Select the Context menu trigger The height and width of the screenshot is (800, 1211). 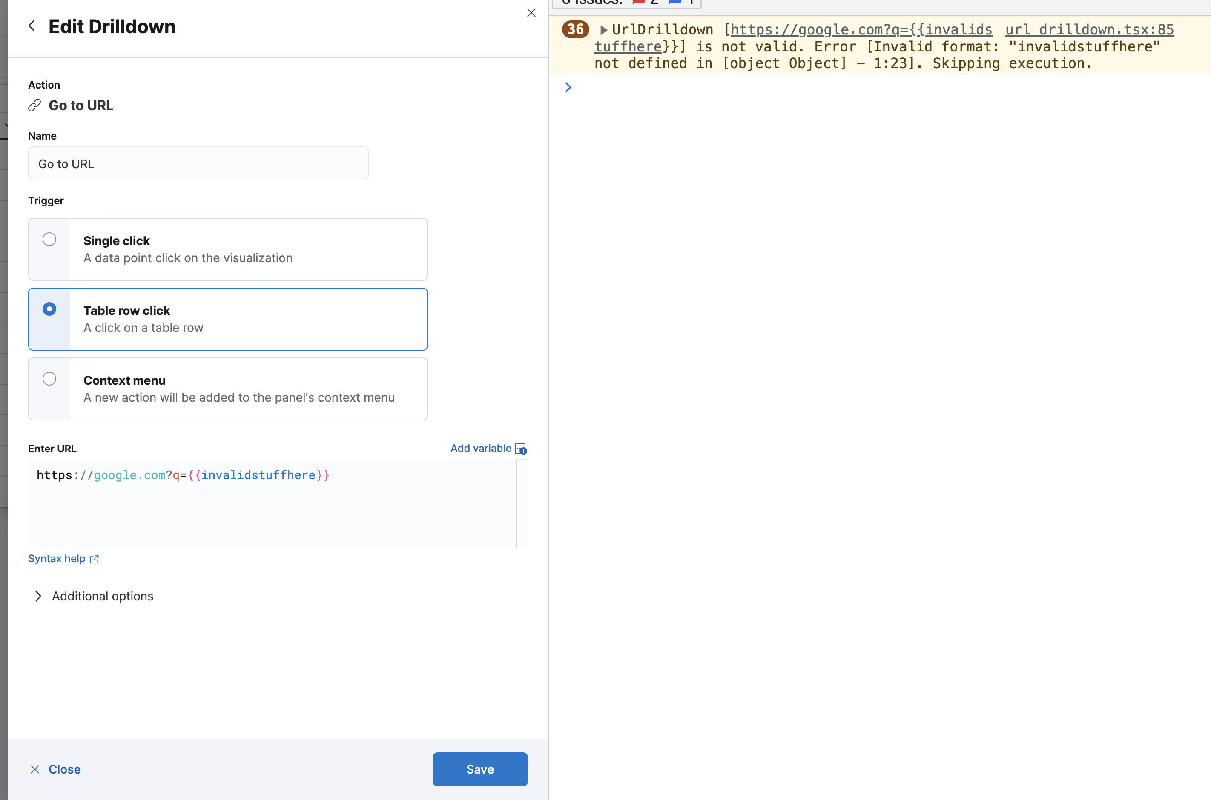tap(49, 379)
